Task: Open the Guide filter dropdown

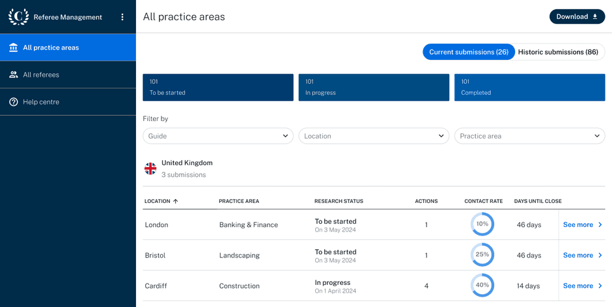Action: coord(218,136)
